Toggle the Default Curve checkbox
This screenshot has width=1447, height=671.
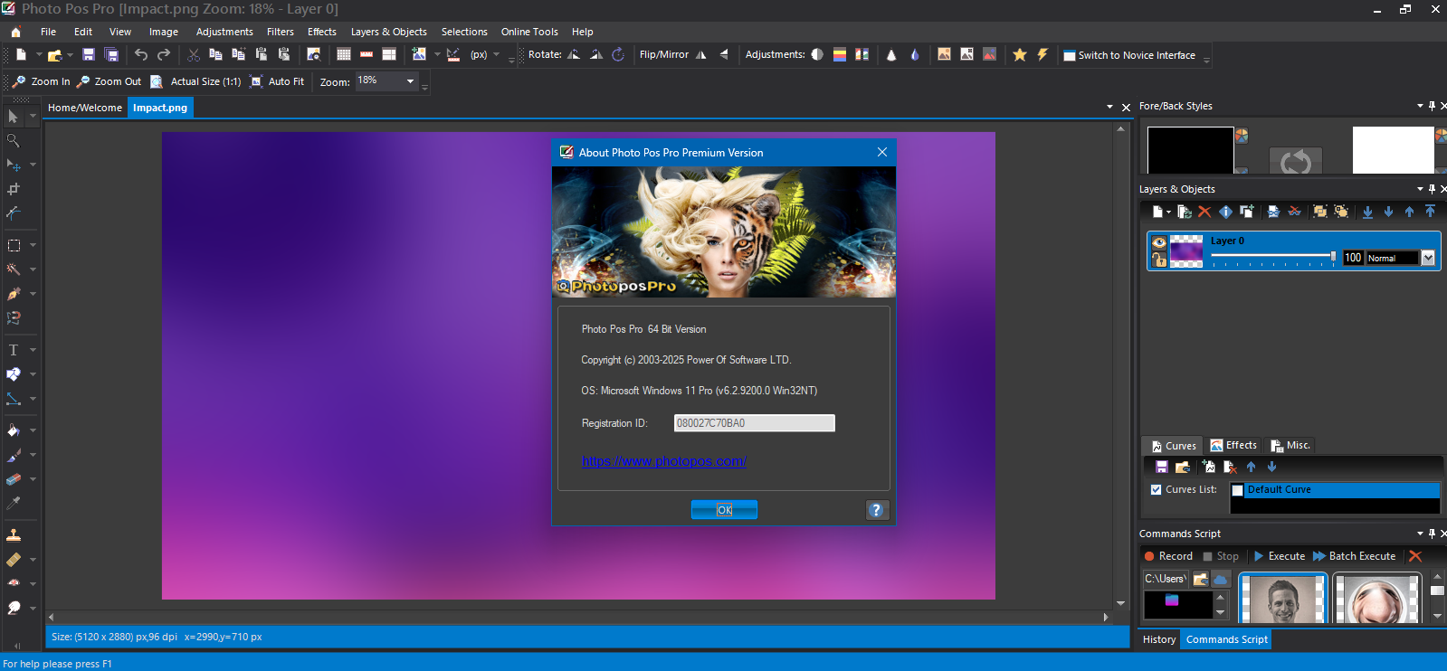1238,490
